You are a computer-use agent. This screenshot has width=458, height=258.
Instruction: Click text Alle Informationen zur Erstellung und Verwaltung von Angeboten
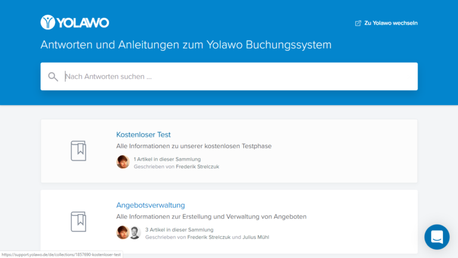211,216
